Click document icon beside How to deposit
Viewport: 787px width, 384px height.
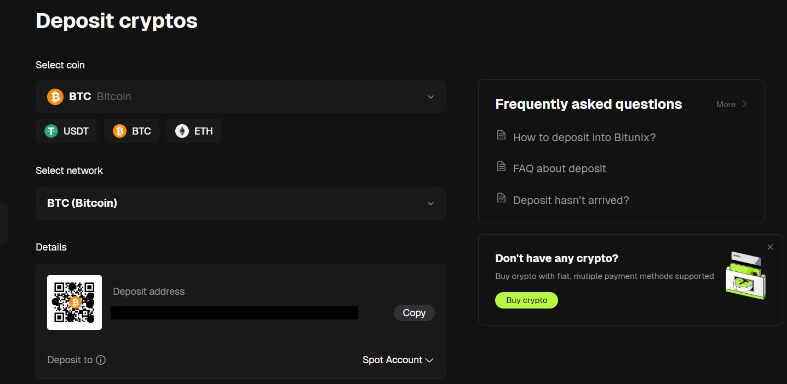[x=501, y=135]
